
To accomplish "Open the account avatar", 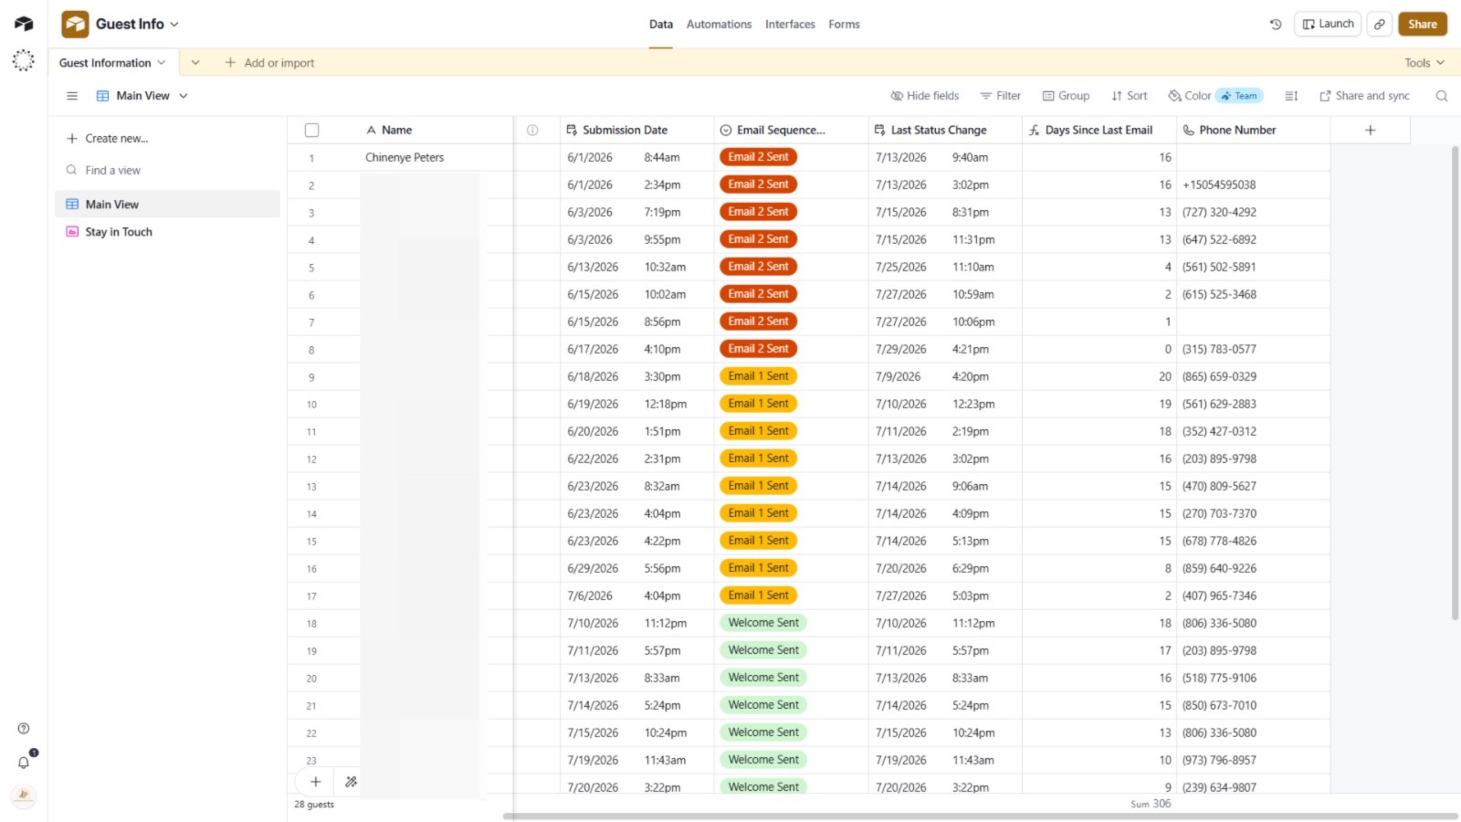I will (x=24, y=795).
